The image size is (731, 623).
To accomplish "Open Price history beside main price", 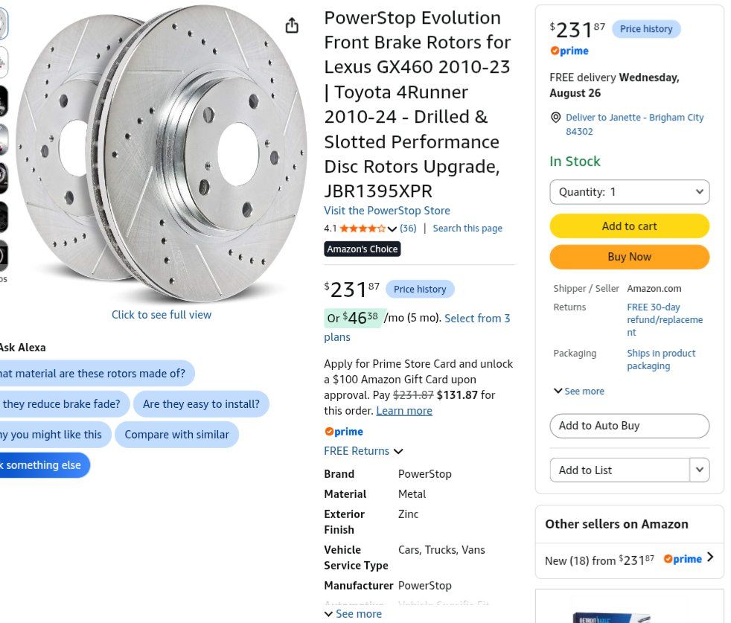I will click(420, 289).
